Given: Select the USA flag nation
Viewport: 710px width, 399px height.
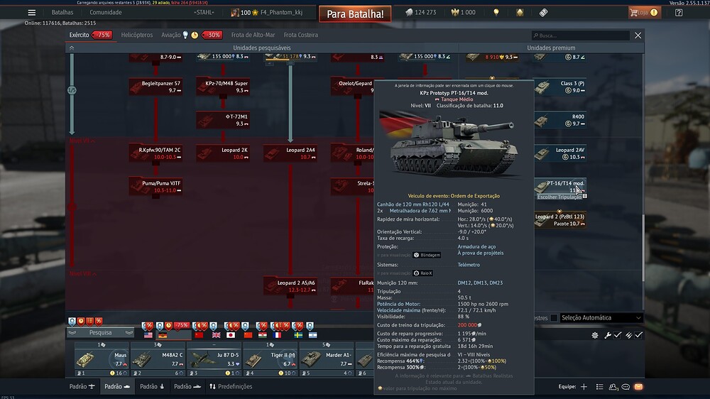Looking at the screenshot, I should [148, 335].
